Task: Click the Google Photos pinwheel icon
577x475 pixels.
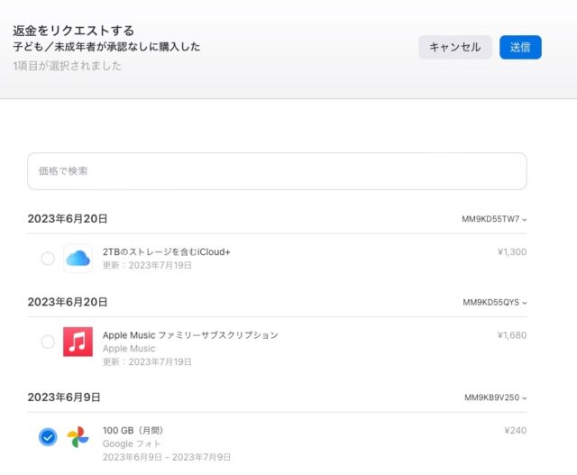Action: pos(78,437)
